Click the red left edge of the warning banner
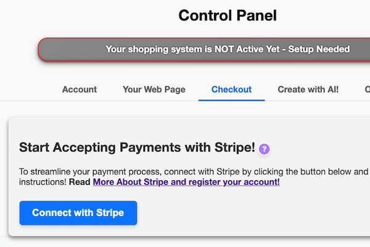Image resolution: width=370 pixels, height=247 pixels. [x=39, y=49]
